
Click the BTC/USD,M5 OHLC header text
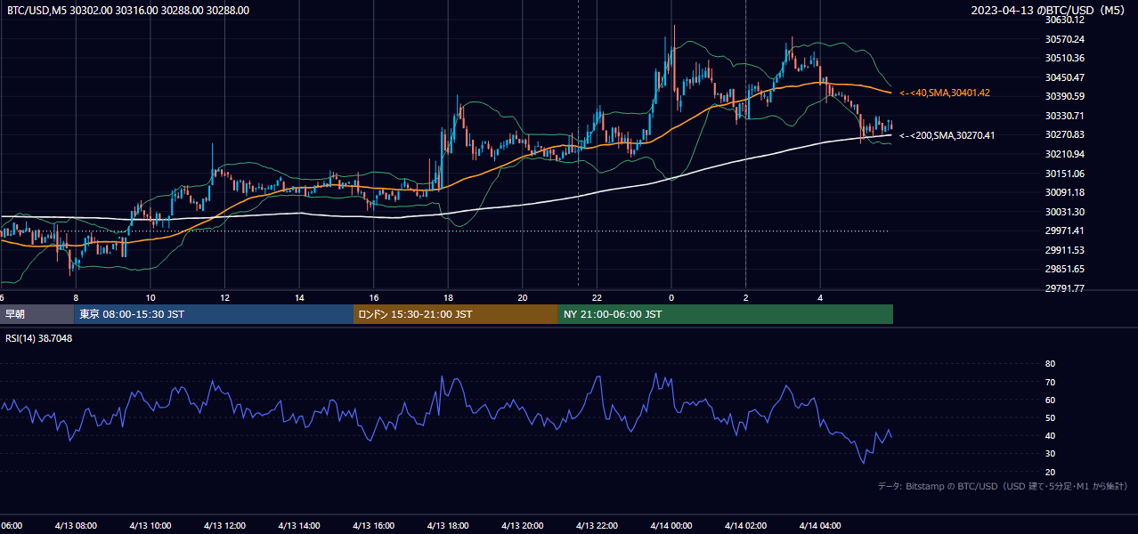[x=128, y=11]
